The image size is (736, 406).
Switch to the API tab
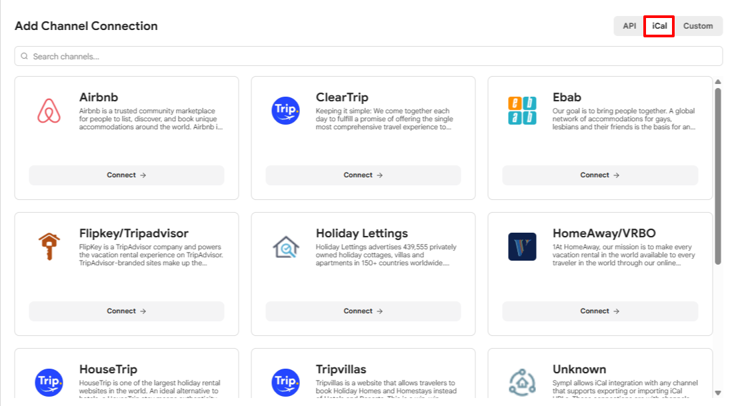click(629, 26)
